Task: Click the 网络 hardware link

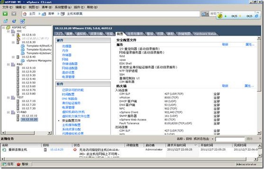Action: tap(65, 59)
